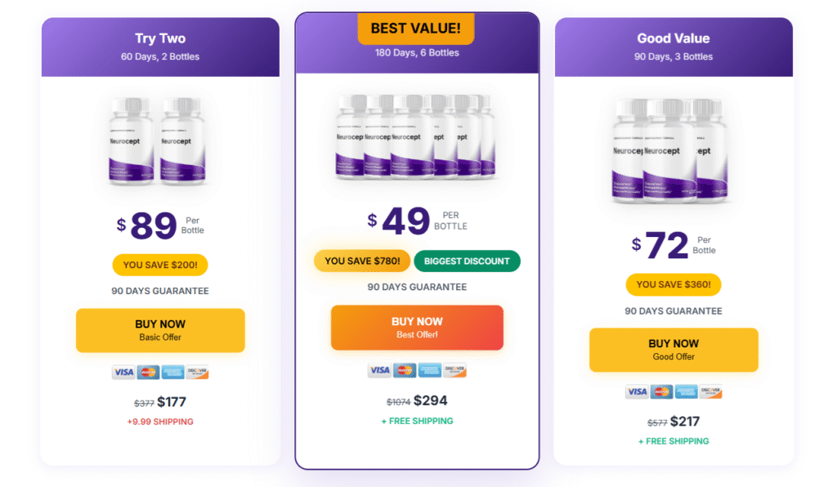
Task: Click the three-bottle Neurocept product image
Action: point(674,151)
